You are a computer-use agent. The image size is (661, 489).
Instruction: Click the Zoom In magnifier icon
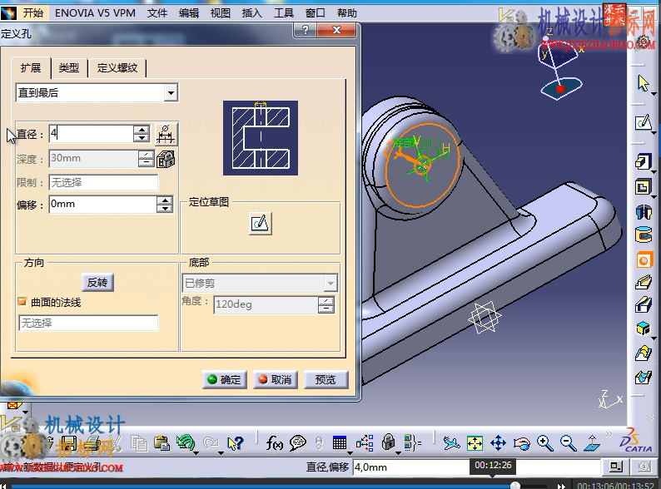[x=544, y=443]
